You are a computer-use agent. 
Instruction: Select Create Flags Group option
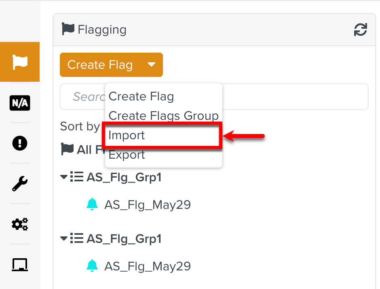pyautogui.click(x=163, y=116)
